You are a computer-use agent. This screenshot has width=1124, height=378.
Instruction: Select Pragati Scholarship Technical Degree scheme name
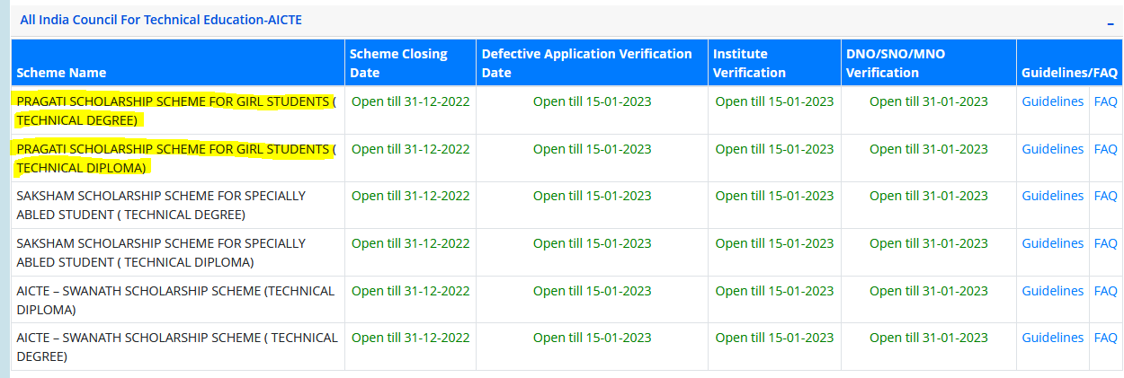176,110
